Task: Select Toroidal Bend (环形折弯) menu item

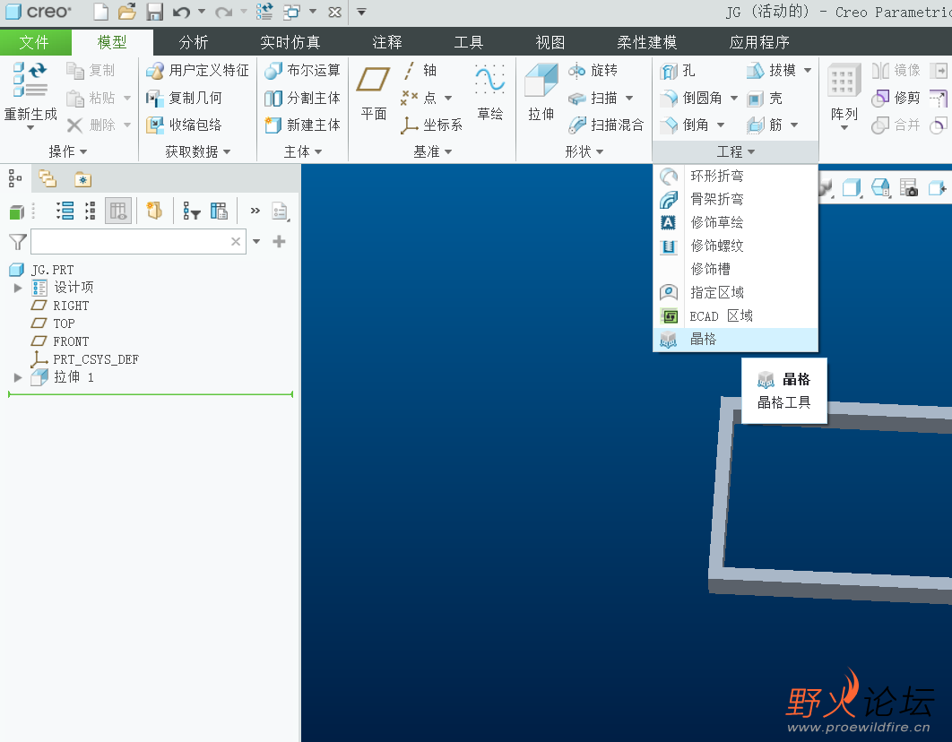Action: pos(735,176)
